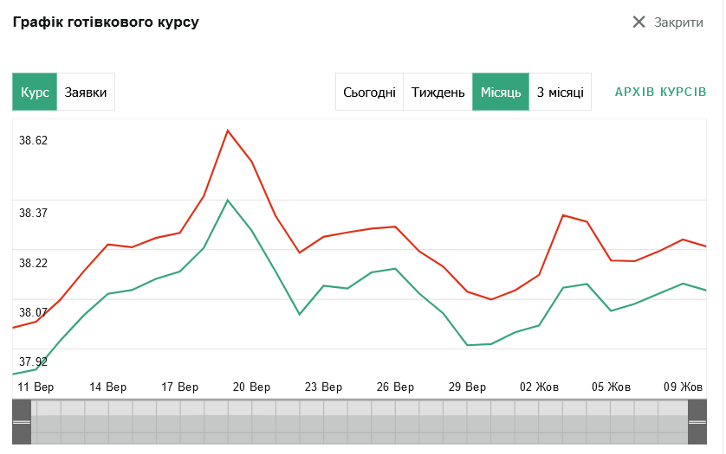Open the Заявки tab
Screen dimensions: 726x454
pos(86,92)
